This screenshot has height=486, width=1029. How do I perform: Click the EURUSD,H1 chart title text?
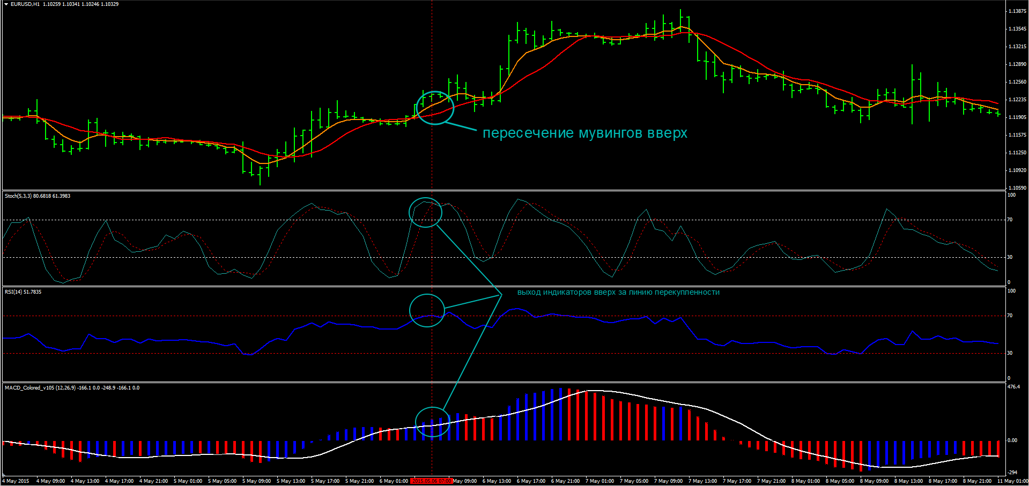coord(25,4)
